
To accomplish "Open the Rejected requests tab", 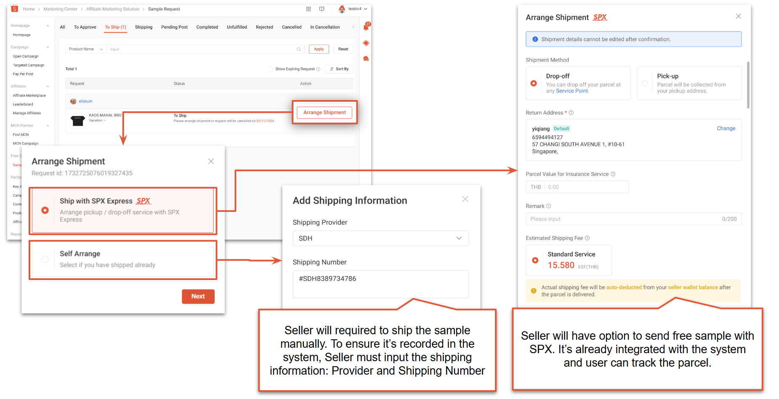I will click(x=264, y=27).
